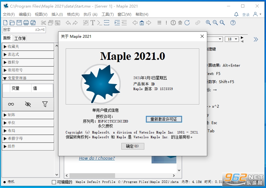Screen dimensions: 266x188
Task: Execute selected single exclamation icon
Action: point(166,23)
